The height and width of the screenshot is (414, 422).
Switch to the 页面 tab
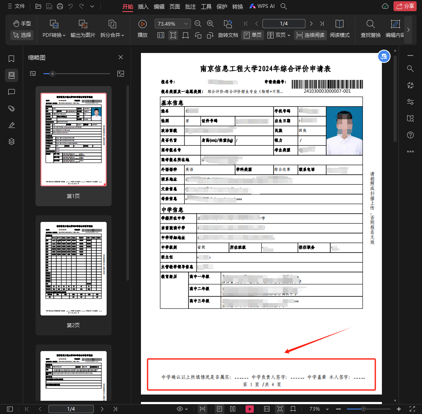[x=175, y=7]
